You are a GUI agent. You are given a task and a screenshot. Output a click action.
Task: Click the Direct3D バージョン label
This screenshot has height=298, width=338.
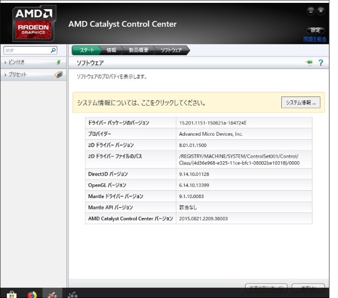[x=108, y=174]
